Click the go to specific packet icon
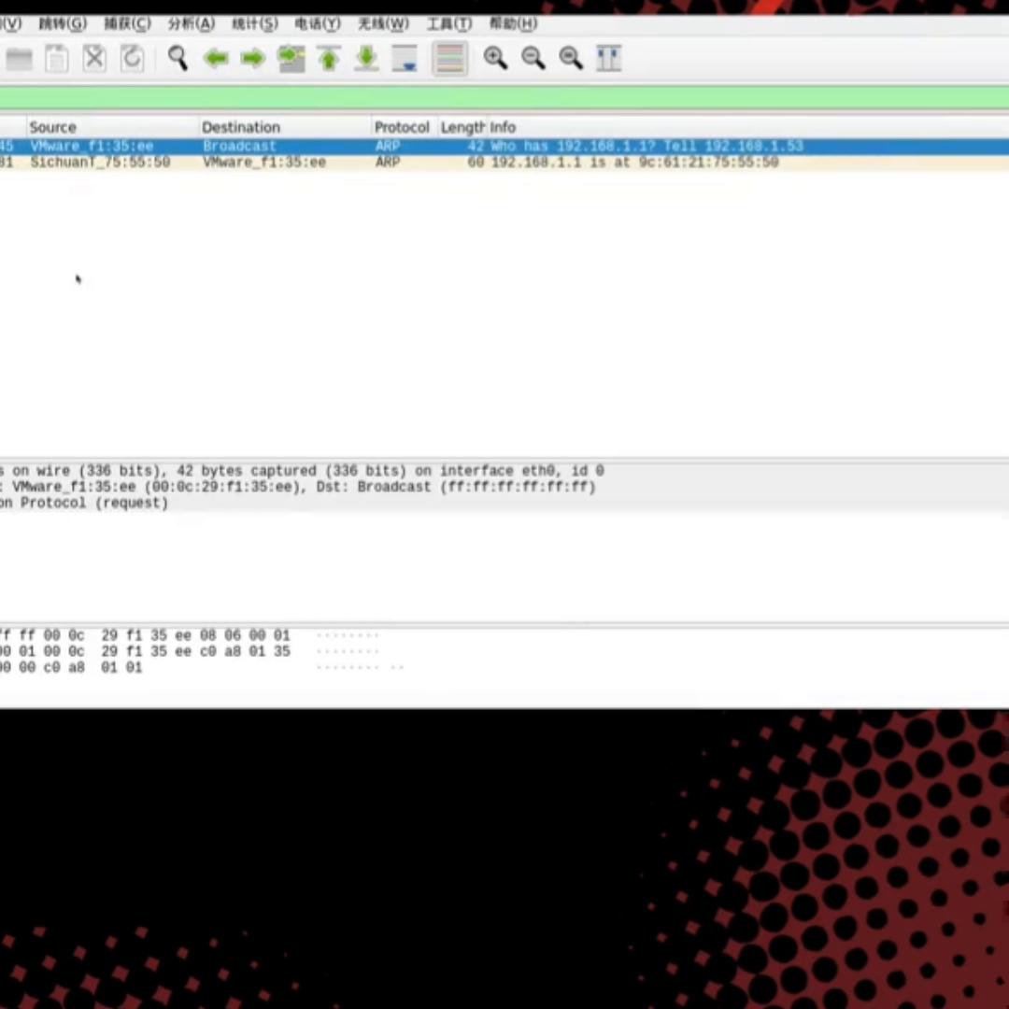Image resolution: width=1009 pixels, height=1009 pixels. (x=291, y=59)
